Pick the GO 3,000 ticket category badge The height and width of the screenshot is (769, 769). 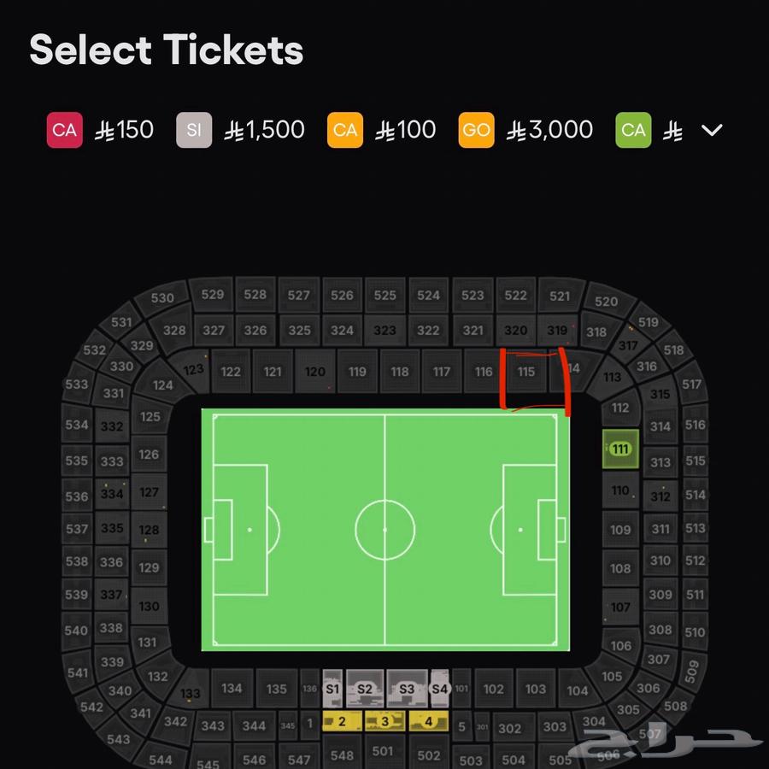click(x=476, y=130)
